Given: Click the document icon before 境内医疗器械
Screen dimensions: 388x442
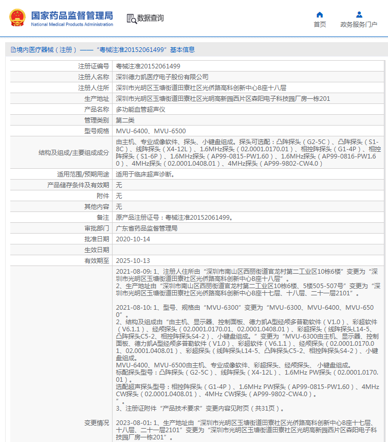Looking at the screenshot, I should click(13, 50).
